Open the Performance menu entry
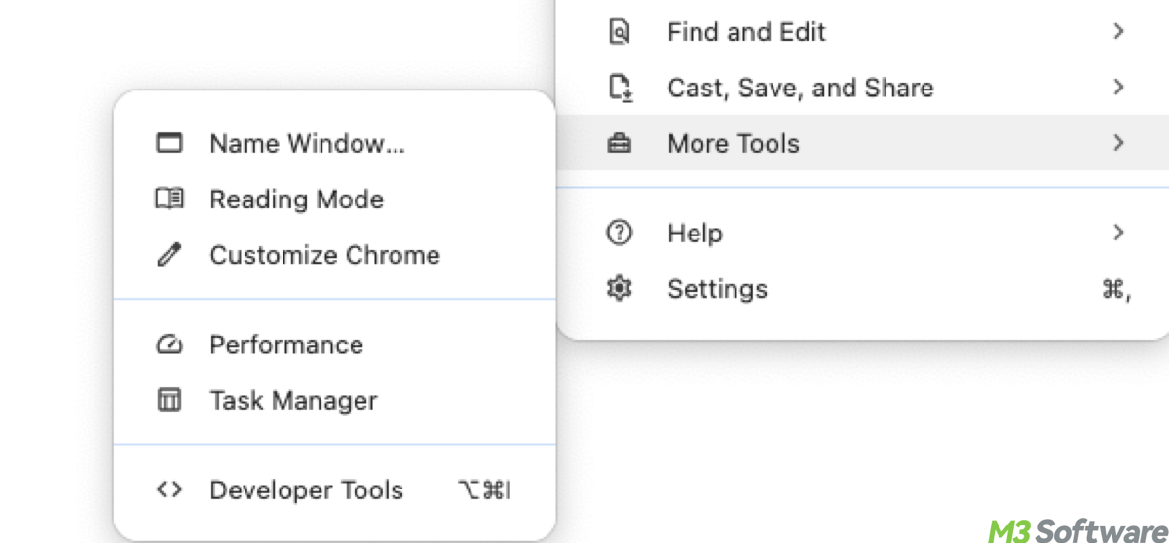1169x543 pixels. click(334, 344)
